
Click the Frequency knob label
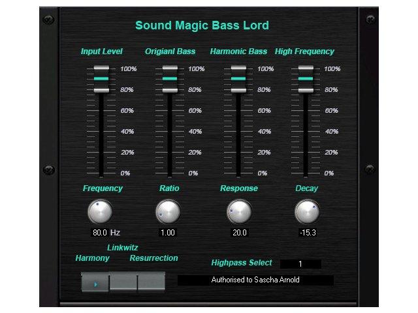point(103,188)
